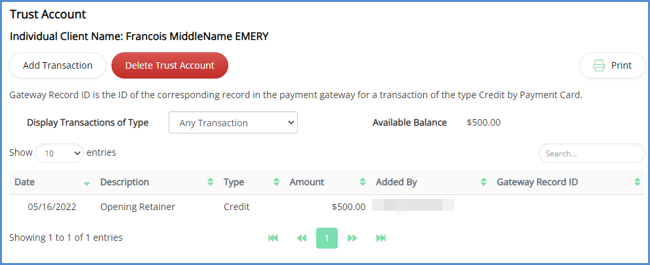The height and width of the screenshot is (265, 650).
Task: Sort by Amount column sort icon
Action: (363, 182)
